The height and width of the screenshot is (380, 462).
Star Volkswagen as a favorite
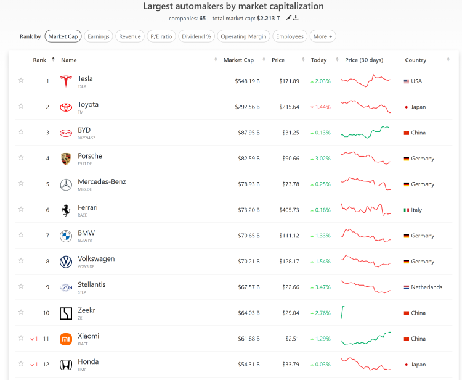coord(21,260)
